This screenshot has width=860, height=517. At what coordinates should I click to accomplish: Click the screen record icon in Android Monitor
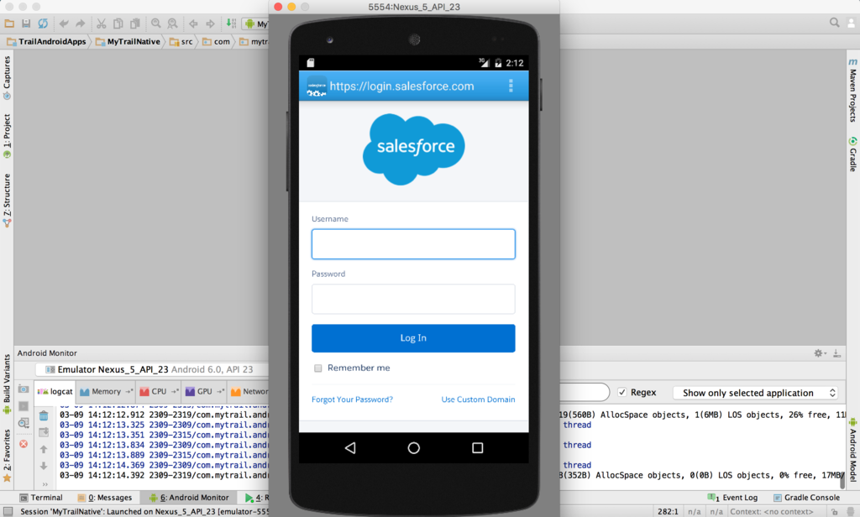(24, 406)
